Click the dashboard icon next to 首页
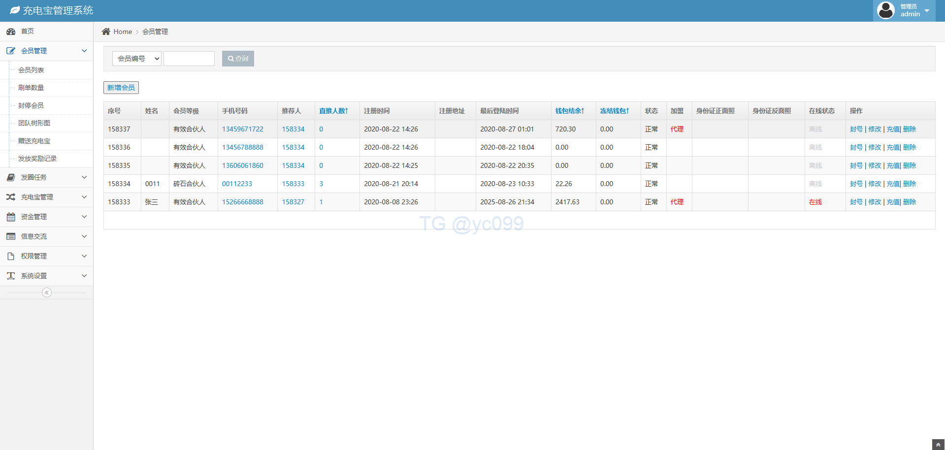945x450 pixels. pos(11,32)
